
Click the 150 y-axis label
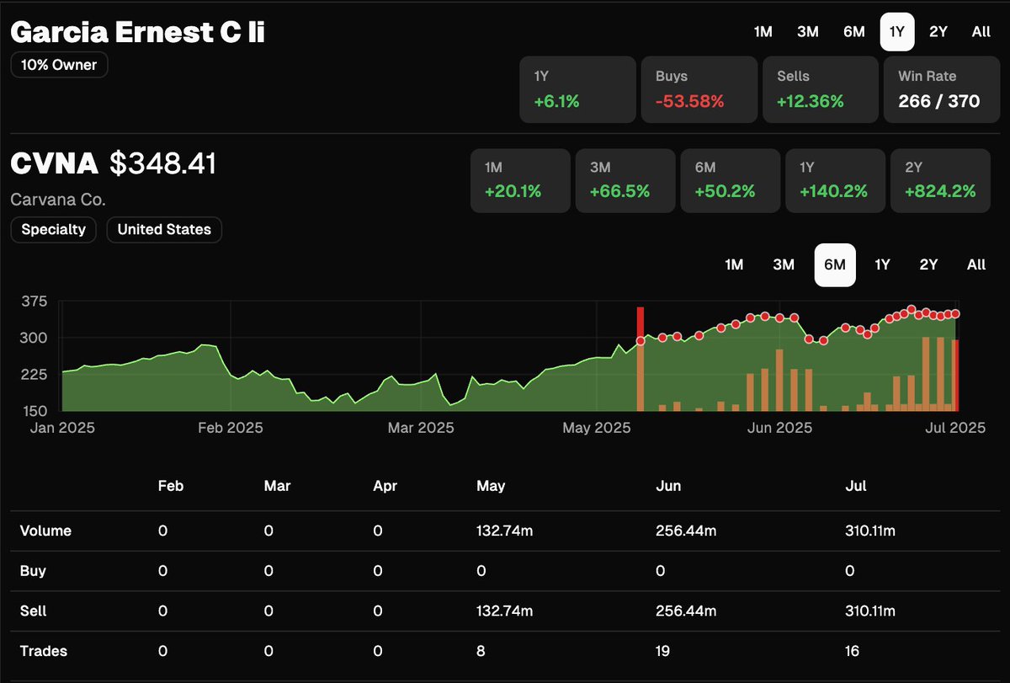point(35,411)
